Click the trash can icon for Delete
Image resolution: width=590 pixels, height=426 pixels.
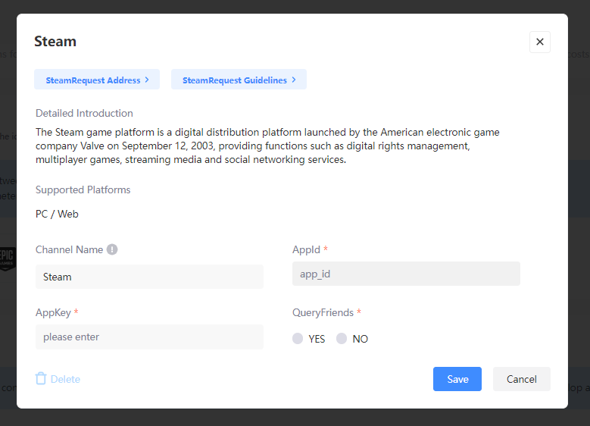[x=41, y=378]
